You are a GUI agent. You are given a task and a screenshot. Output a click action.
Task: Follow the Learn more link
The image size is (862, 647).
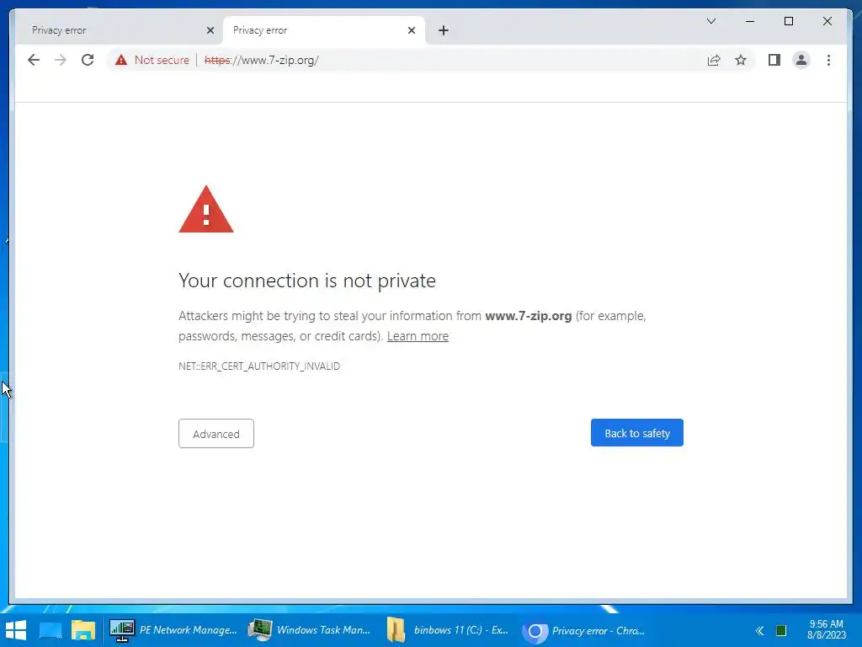pos(418,336)
